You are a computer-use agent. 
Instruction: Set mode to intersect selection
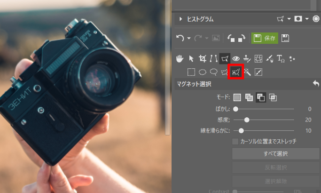point(273,97)
